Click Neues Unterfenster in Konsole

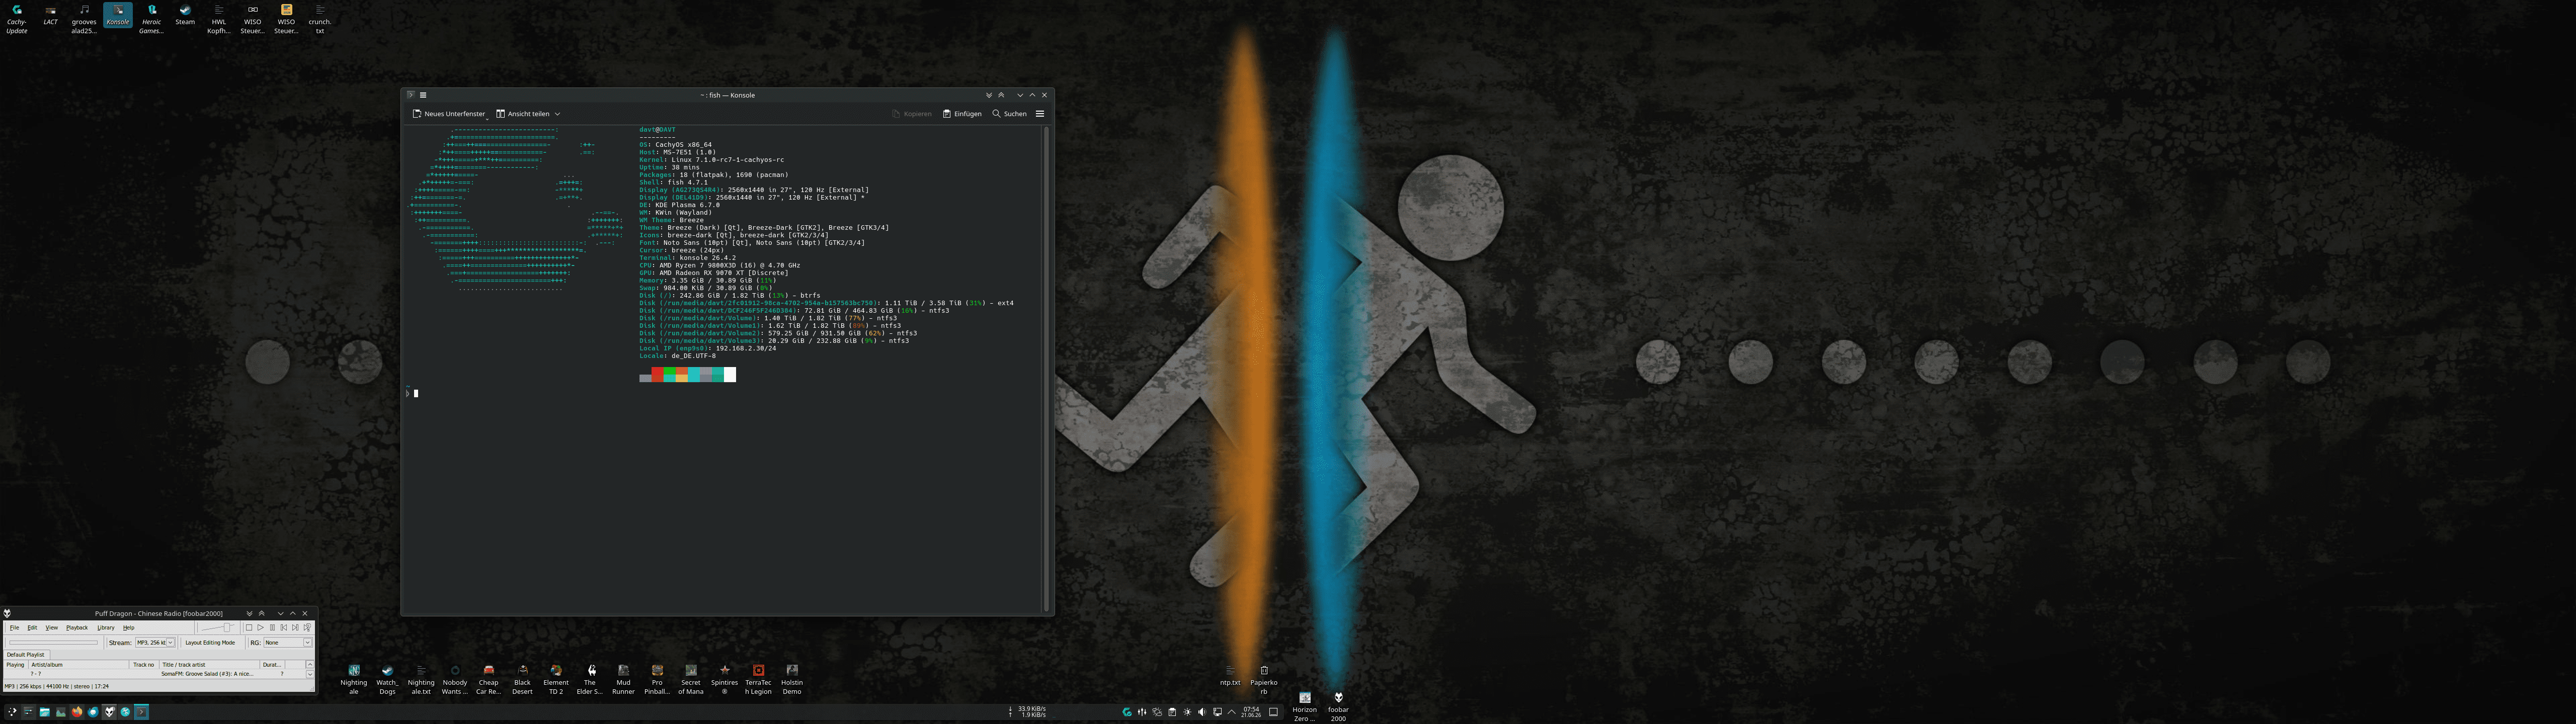tap(449, 114)
